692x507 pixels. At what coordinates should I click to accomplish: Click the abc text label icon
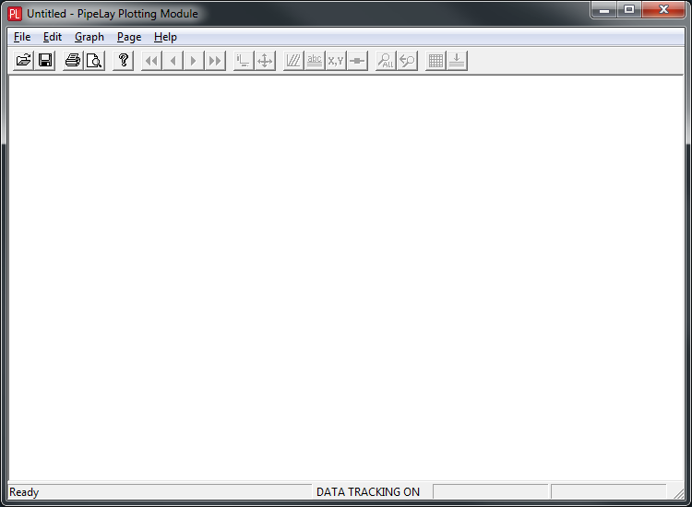pyautogui.click(x=315, y=61)
